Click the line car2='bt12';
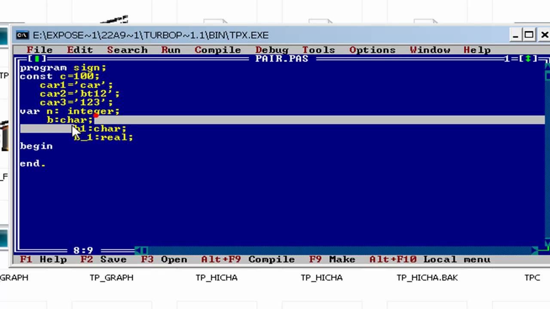Image resolution: width=550 pixels, height=309 pixels. (80, 94)
